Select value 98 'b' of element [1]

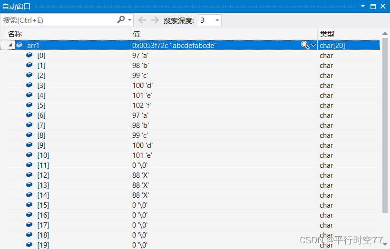point(140,66)
